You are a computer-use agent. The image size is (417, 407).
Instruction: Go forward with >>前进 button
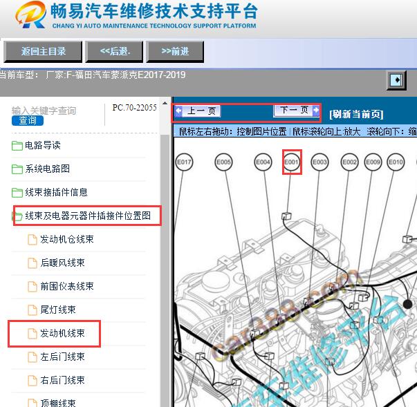coord(175,51)
